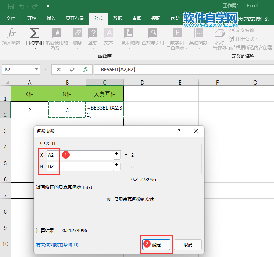The image size is (274, 257).
Task: Select column F header
Action: tap(217, 82)
